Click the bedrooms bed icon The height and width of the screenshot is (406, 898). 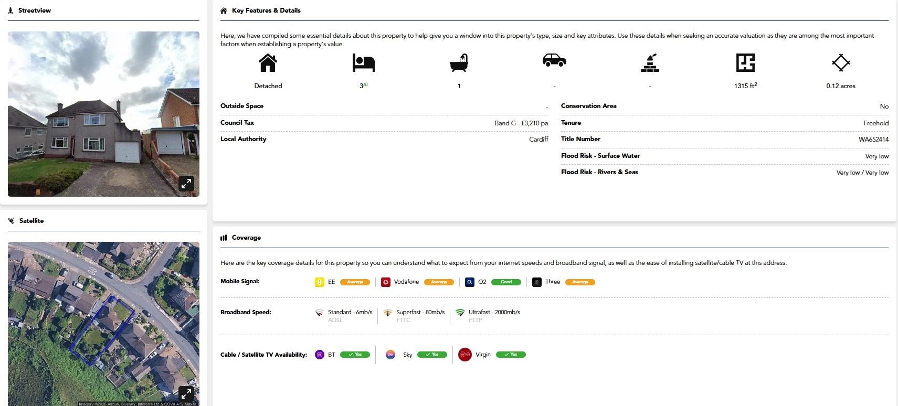[x=363, y=63]
